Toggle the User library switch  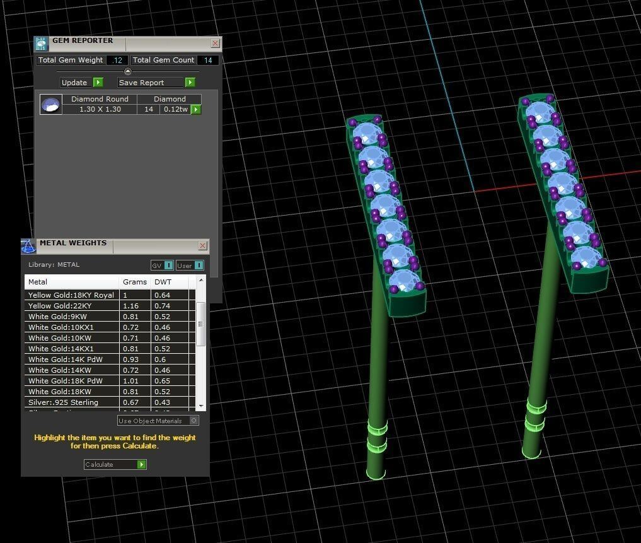[199, 266]
